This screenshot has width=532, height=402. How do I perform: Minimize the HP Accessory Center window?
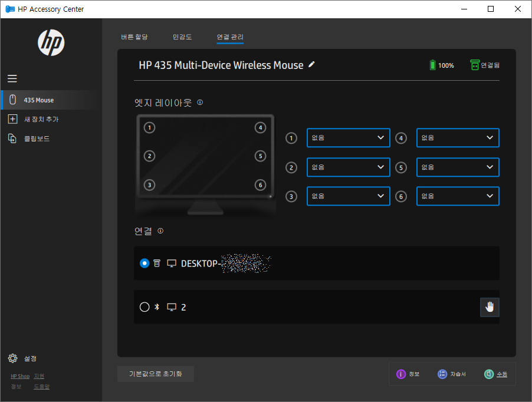[x=464, y=9]
